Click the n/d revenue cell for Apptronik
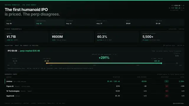Viewport: 189px width, 106px height. click(145, 96)
